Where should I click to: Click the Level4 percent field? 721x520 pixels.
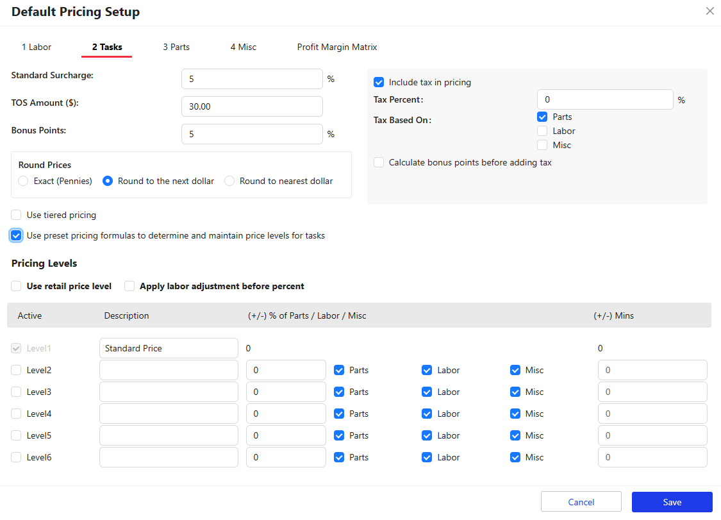coord(286,414)
